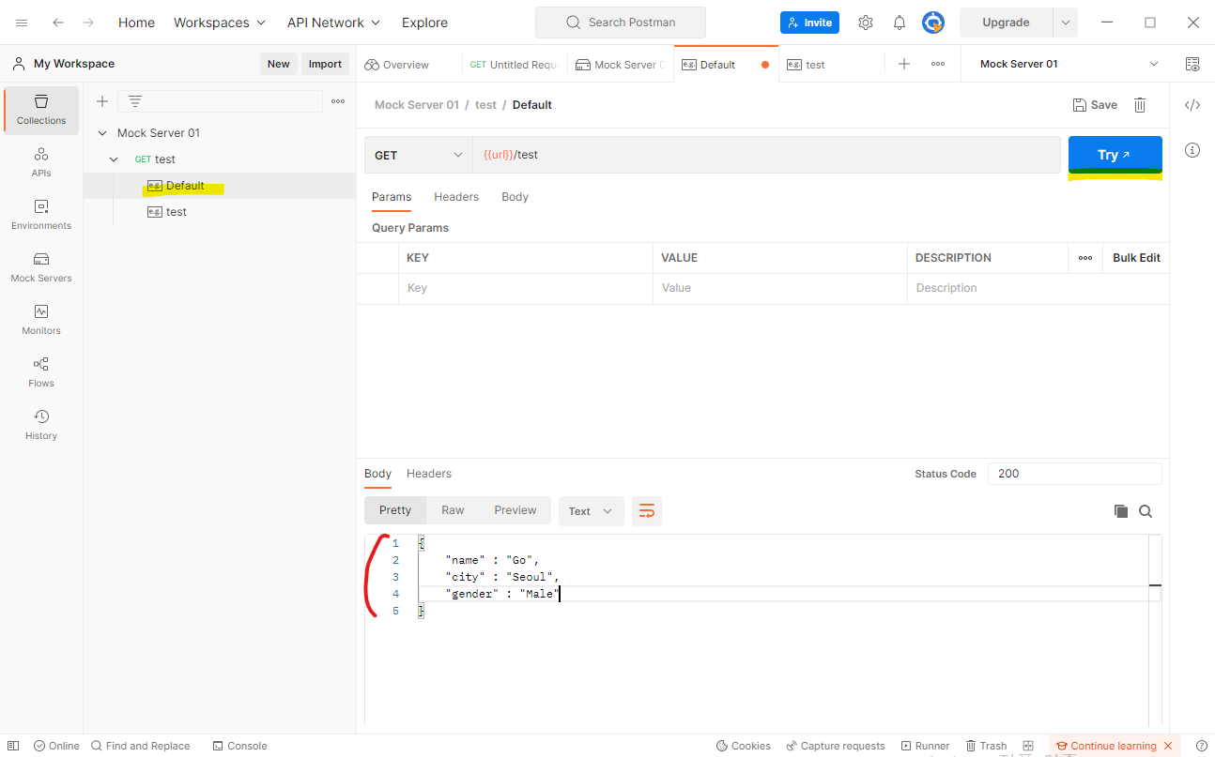Collapse the GET test request
1215x757 pixels.
tap(114, 159)
